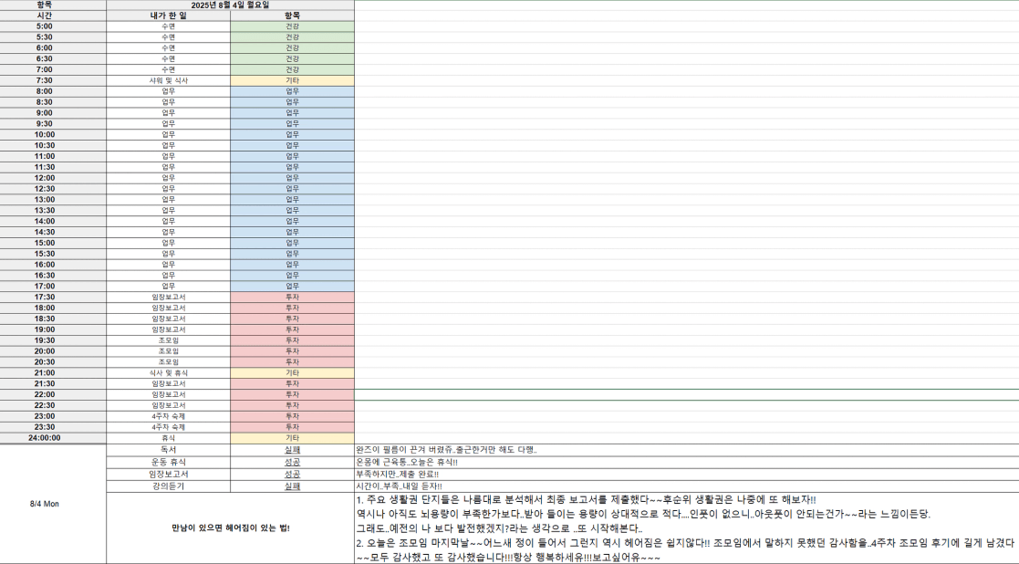Select the 샤워 및 식사 activity cell
Viewport: 1019px width, 564px height.
(x=169, y=80)
